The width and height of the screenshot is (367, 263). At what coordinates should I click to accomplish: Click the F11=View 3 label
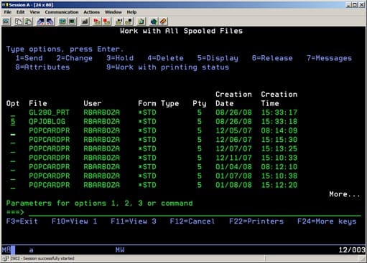pos(134,221)
